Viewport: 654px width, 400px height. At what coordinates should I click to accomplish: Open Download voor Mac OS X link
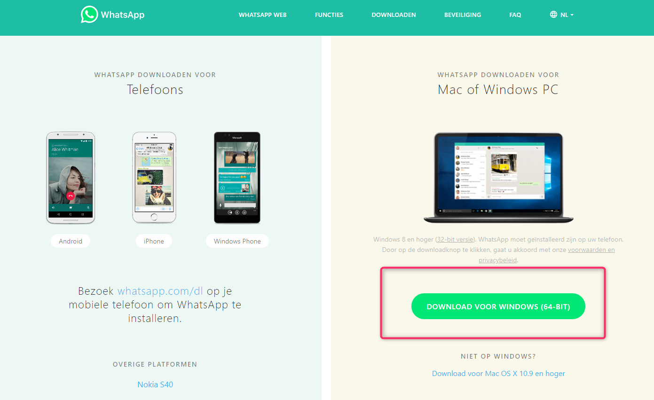pyautogui.click(x=498, y=374)
